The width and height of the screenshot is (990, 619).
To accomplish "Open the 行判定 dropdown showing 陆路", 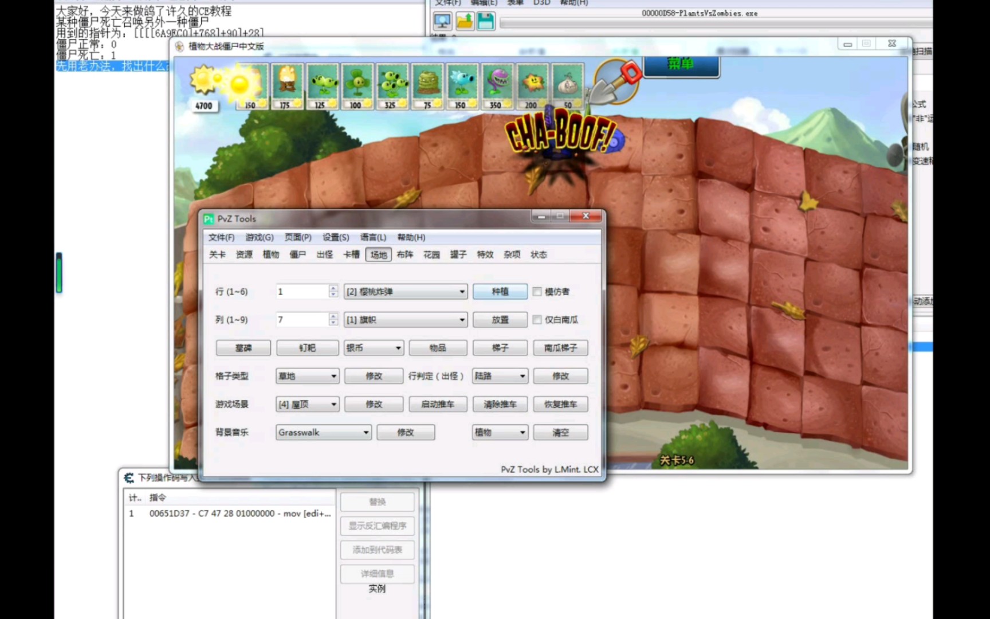I will tap(500, 376).
